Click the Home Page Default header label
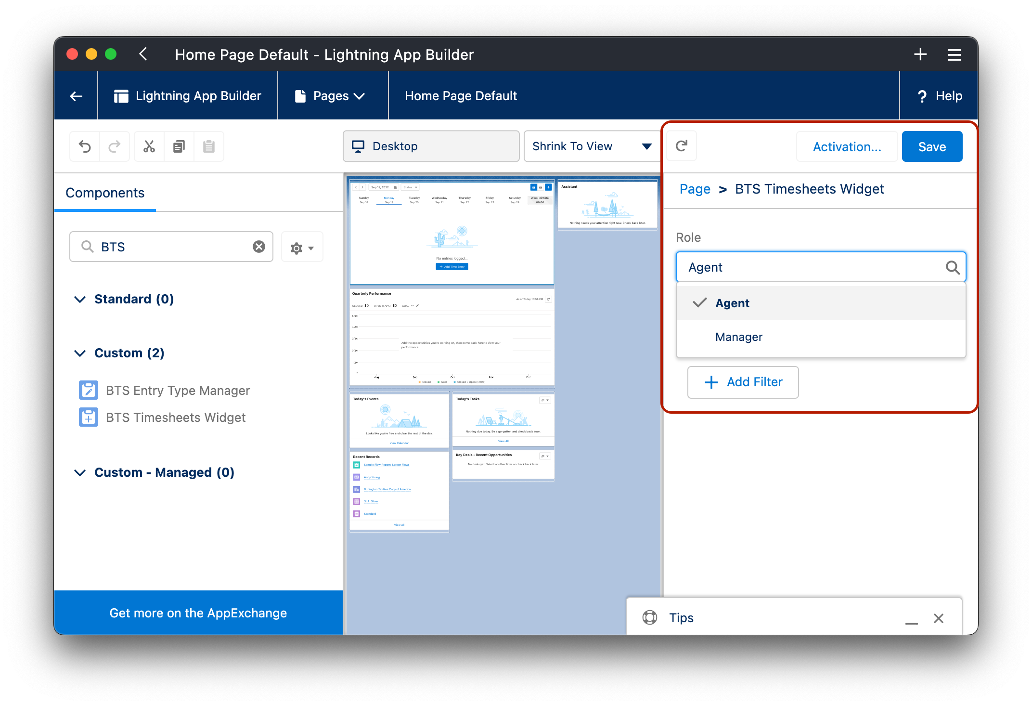 pos(461,96)
